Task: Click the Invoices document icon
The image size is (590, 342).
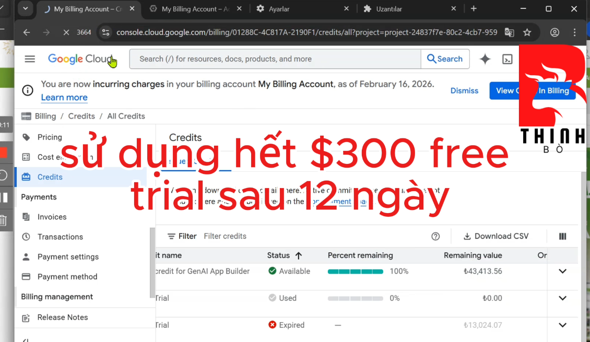Action: click(x=26, y=217)
